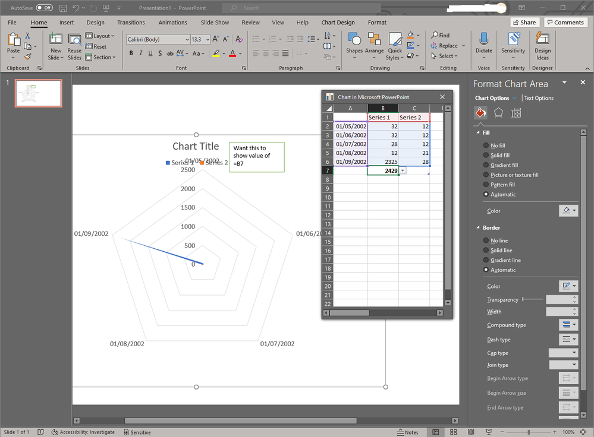Click the Reset slide button
Viewport: 594px width, 437px height.
[96, 46]
